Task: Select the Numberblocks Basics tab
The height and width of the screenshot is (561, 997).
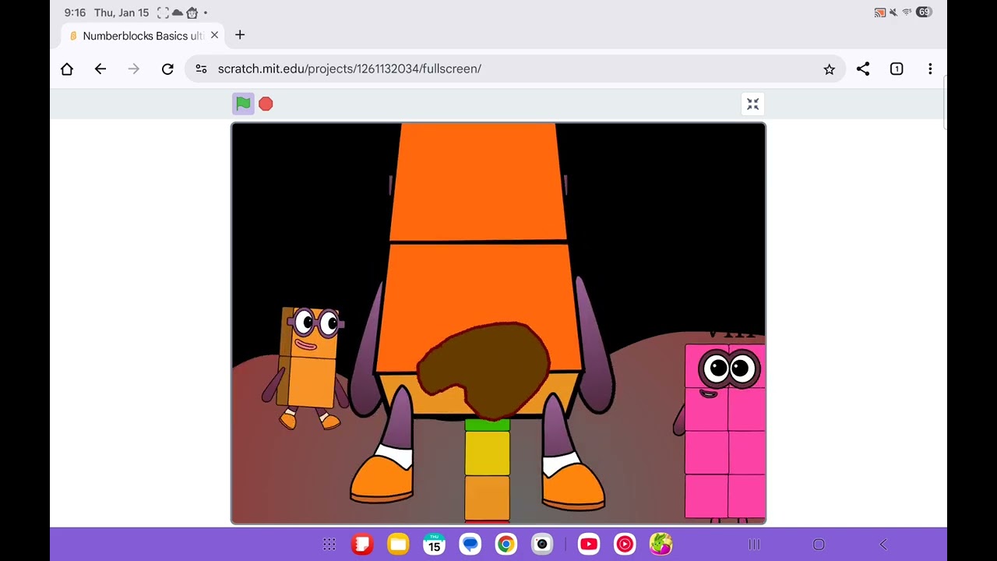Action: (143, 35)
